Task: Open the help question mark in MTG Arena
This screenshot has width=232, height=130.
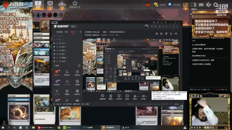Action: (208, 5)
